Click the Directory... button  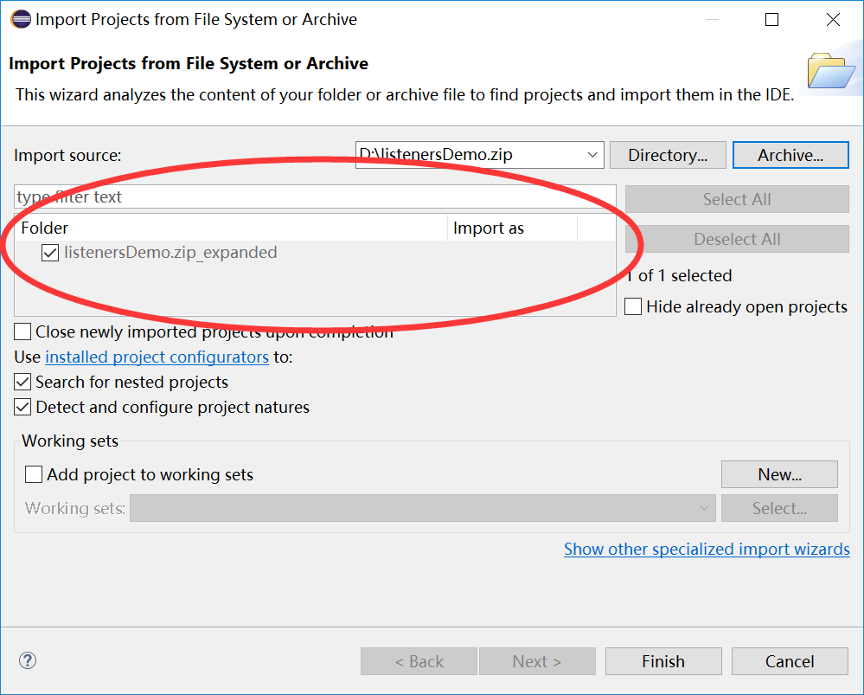pos(668,155)
